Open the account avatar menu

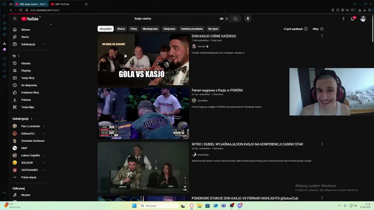click(363, 19)
